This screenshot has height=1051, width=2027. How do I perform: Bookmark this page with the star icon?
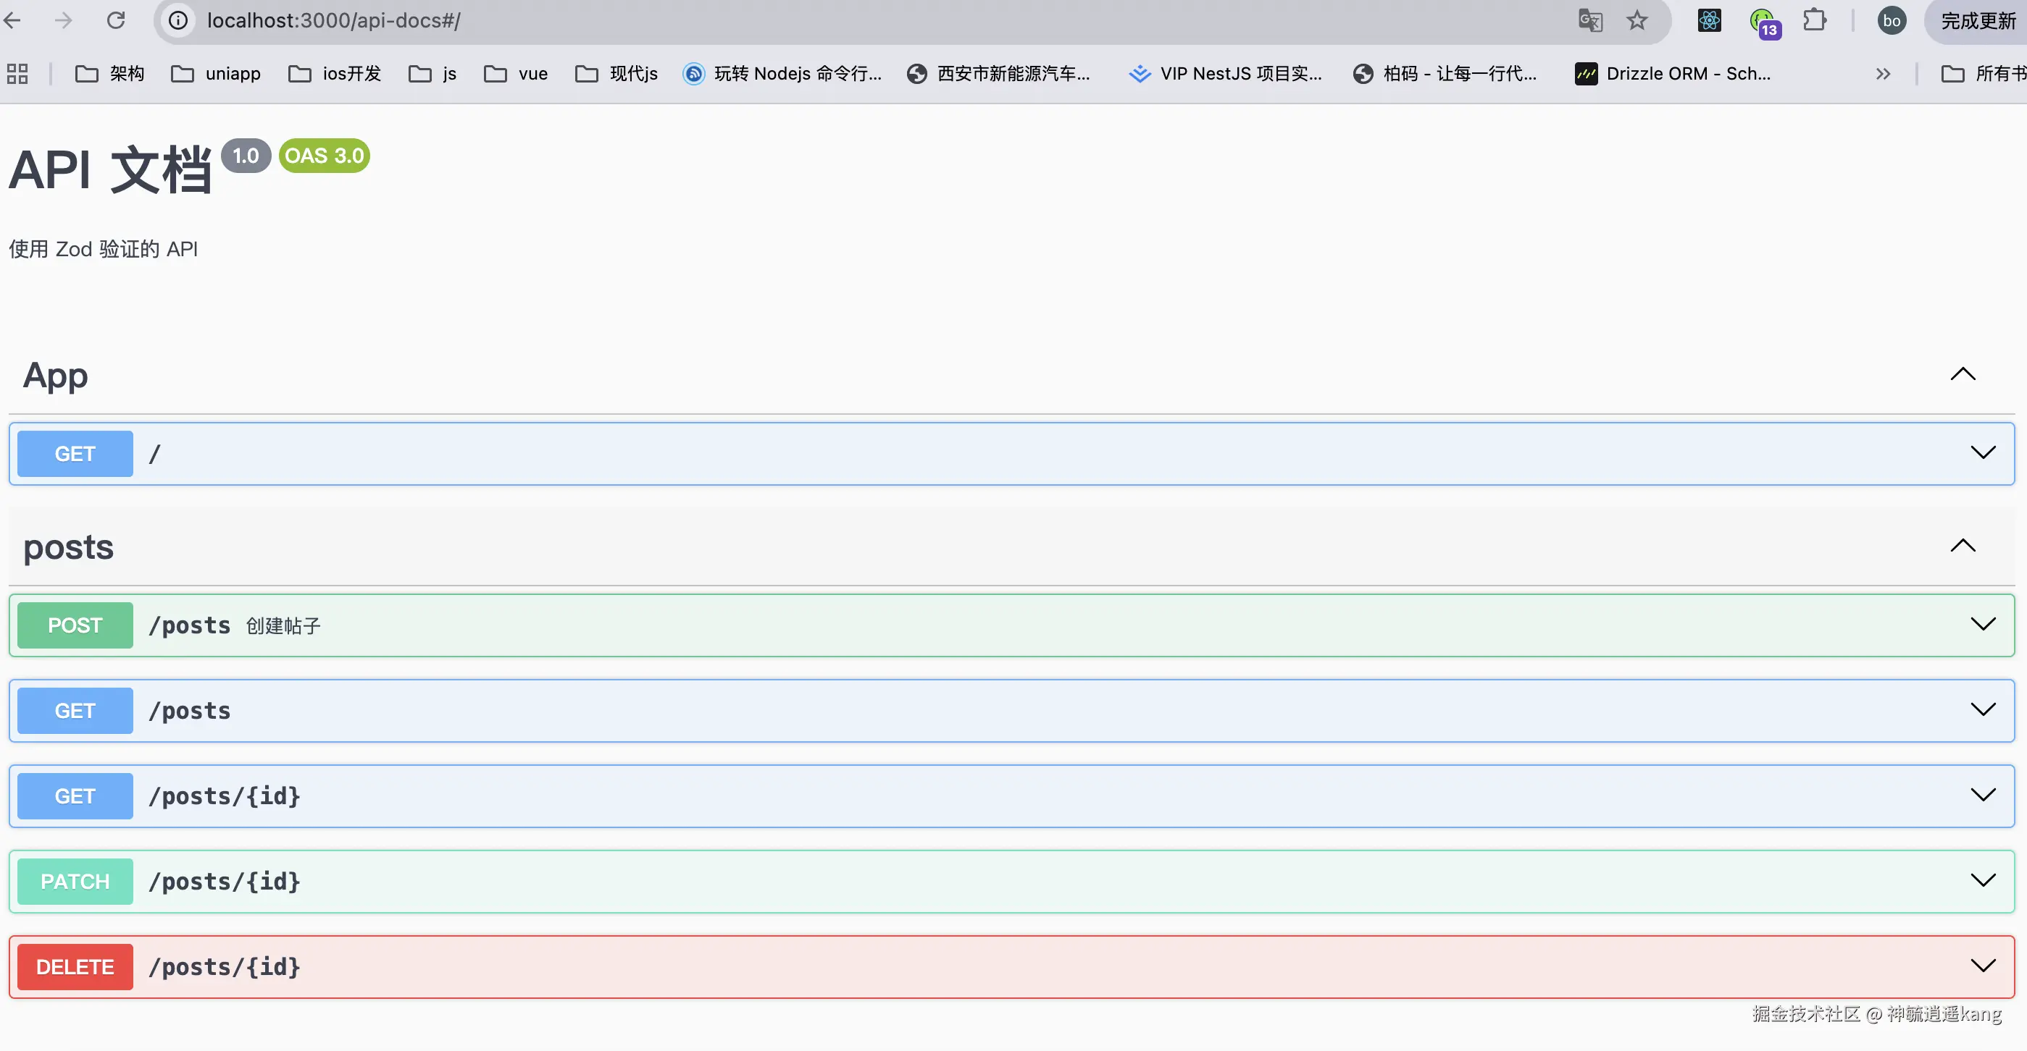click(1637, 20)
